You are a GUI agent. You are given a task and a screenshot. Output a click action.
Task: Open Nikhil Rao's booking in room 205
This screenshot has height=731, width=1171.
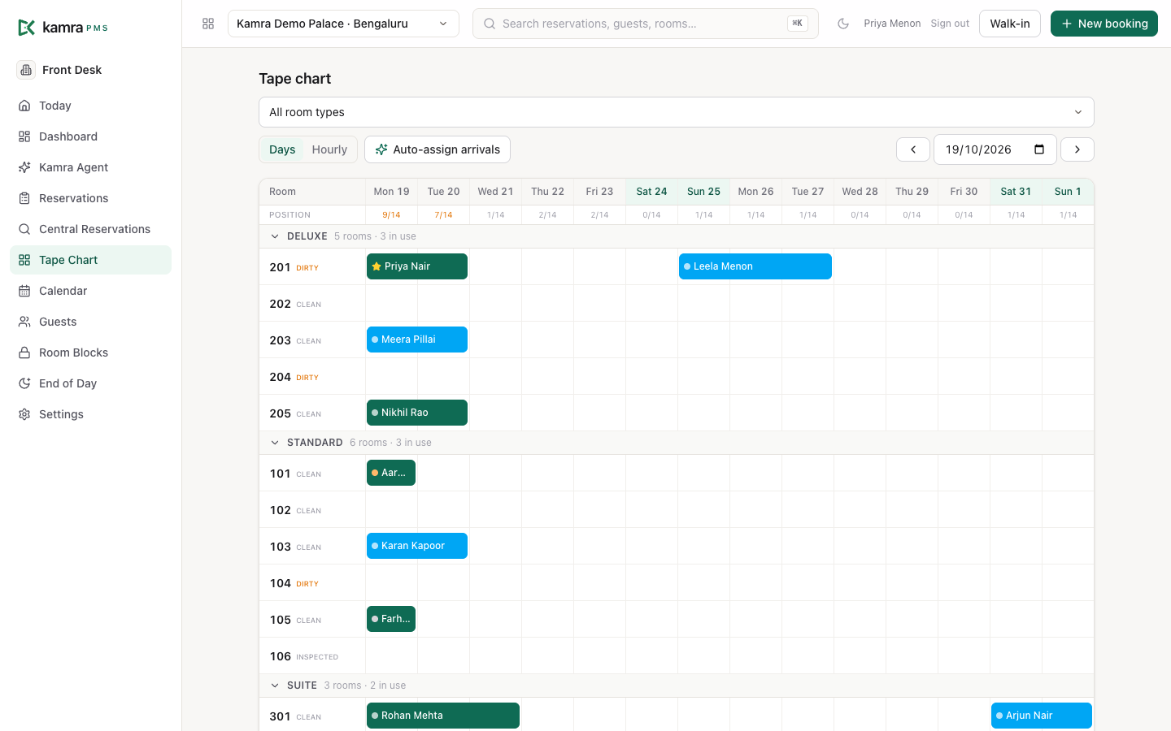(417, 413)
